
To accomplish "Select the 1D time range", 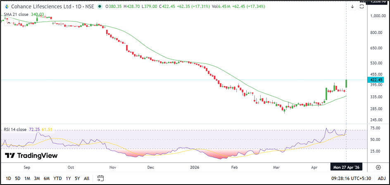I will point(8,178).
